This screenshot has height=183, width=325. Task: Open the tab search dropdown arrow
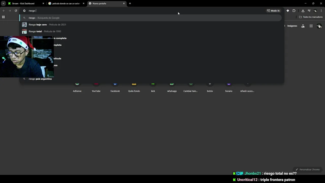tap(3, 4)
